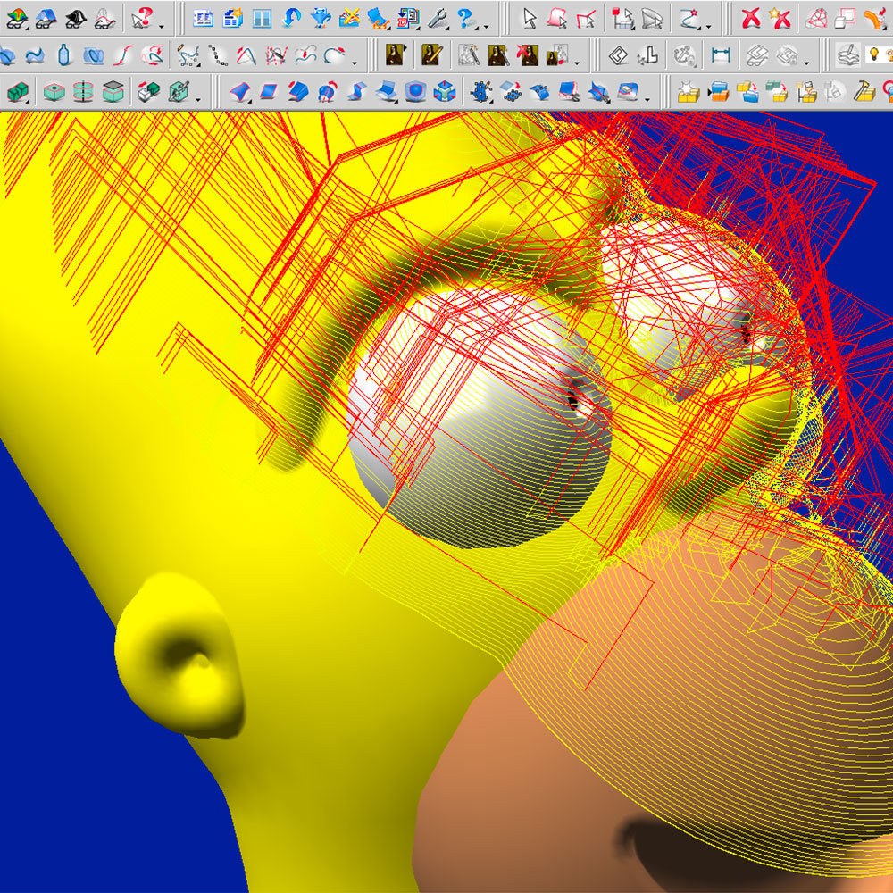Click the yellow boxes tree structure icon
The image size is (893, 893).
pyautogui.click(x=806, y=91)
